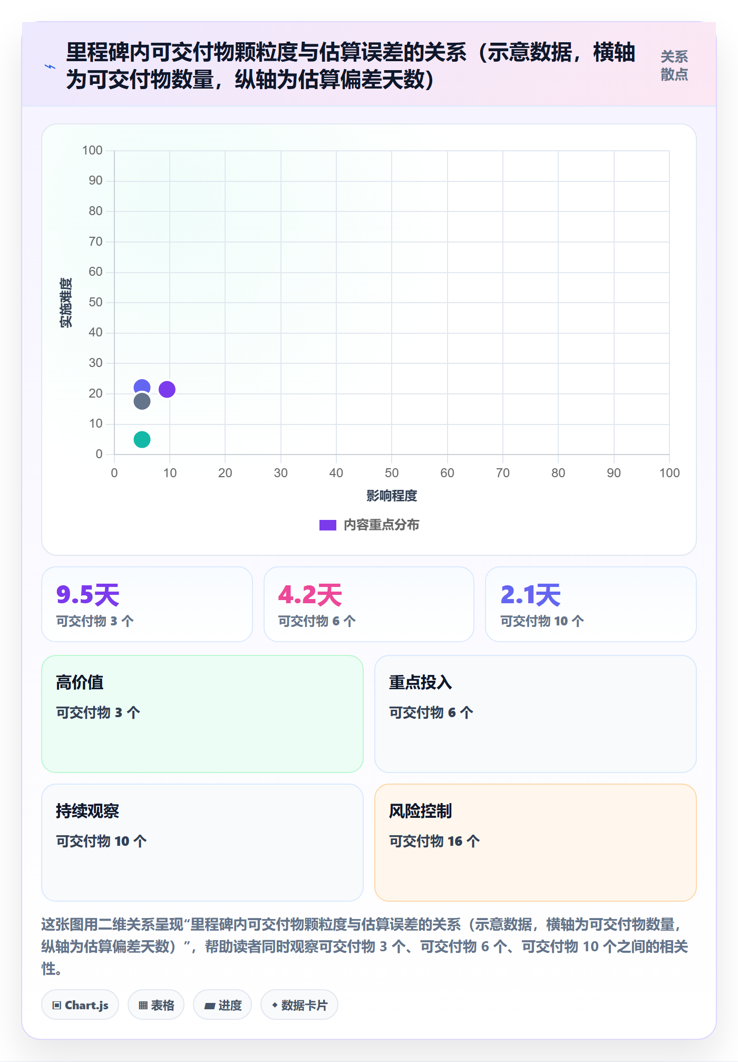Select the purple scatter data point
This screenshot has width=738, height=1062.
pyautogui.click(x=167, y=390)
